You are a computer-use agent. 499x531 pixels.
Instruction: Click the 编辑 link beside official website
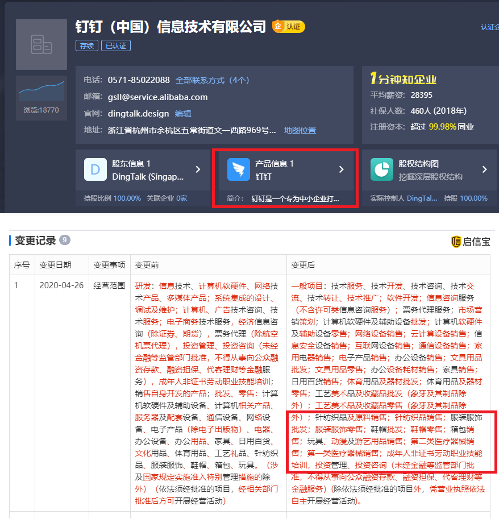pos(183,114)
